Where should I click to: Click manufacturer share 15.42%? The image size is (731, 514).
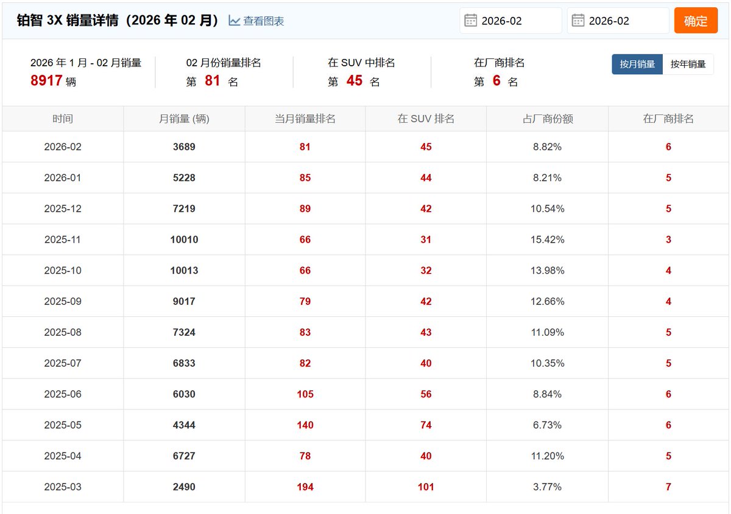pyautogui.click(x=547, y=240)
